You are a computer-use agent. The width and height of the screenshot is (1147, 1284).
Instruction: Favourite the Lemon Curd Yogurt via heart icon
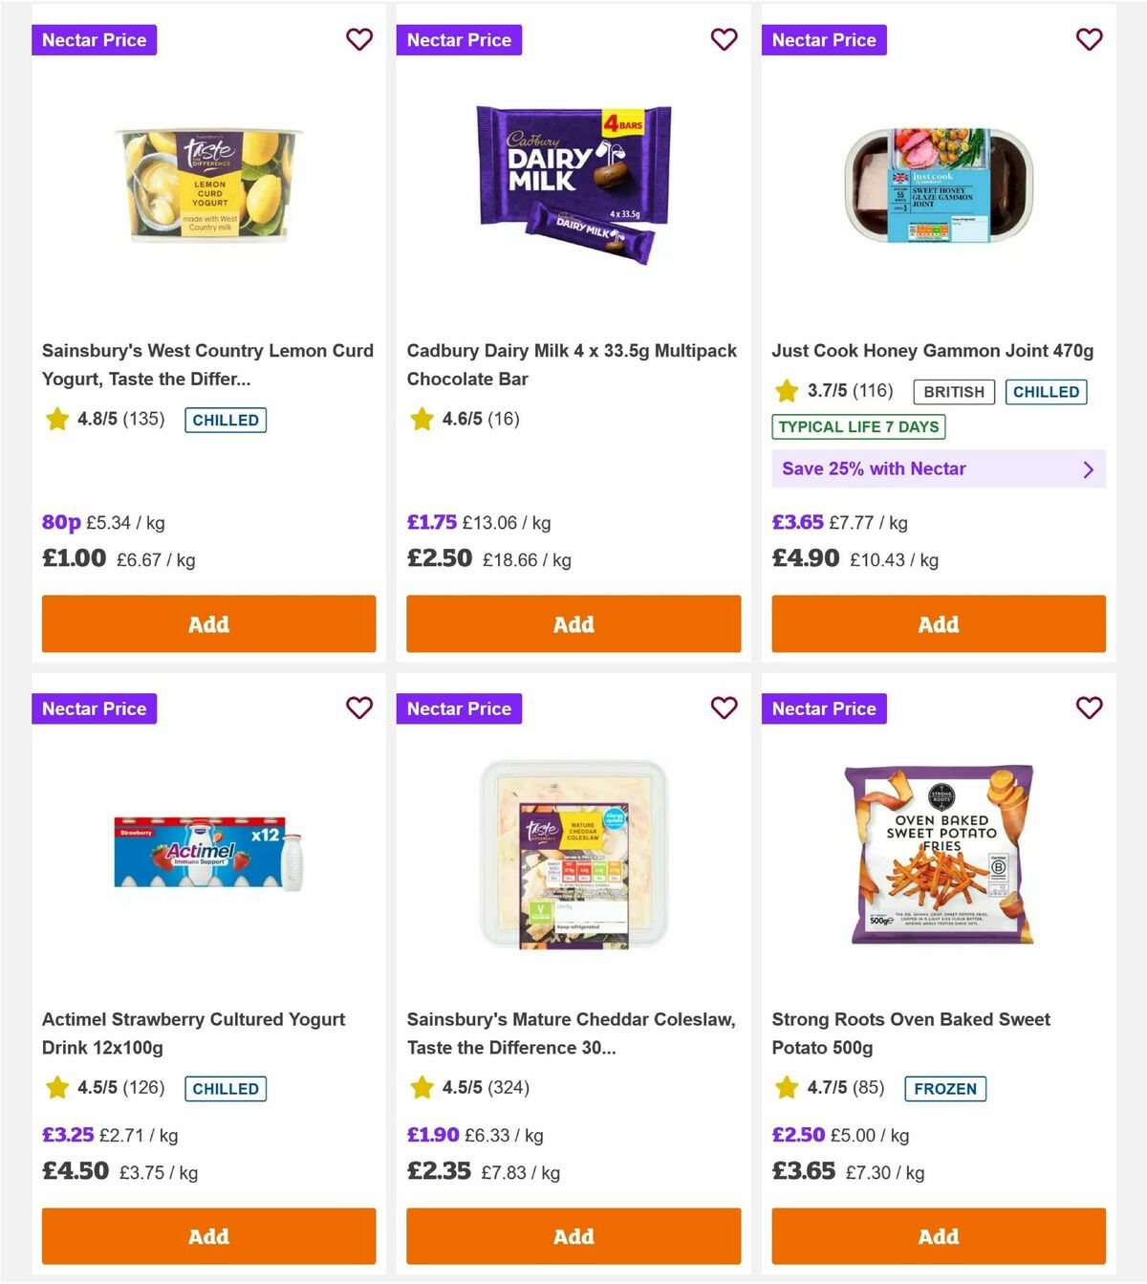pyautogui.click(x=359, y=39)
